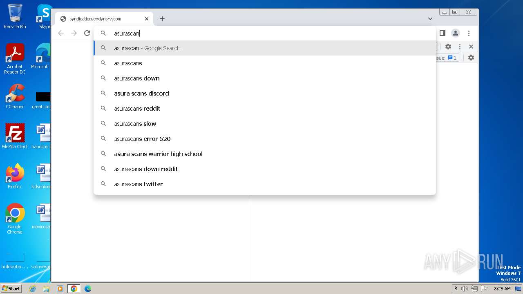Viewport: 523px width, 294px height.
Task: Choose 'asurascans down reddit' suggestion
Action: tap(265, 169)
